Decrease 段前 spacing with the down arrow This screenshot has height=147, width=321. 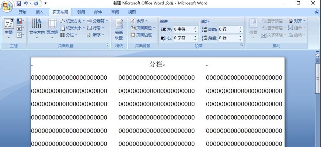pos(241,31)
